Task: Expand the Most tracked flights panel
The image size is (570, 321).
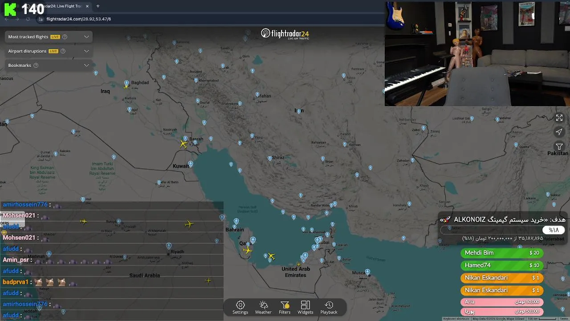Action: click(86, 37)
